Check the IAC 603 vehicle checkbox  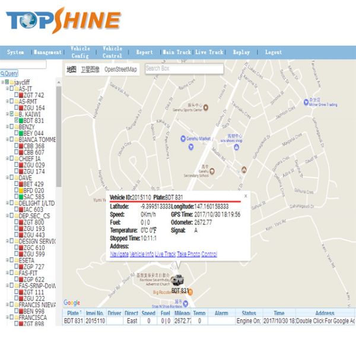coord(17,209)
